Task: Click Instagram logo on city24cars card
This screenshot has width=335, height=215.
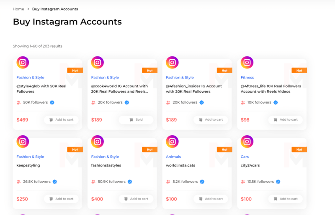Action: pyautogui.click(x=247, y=142)
